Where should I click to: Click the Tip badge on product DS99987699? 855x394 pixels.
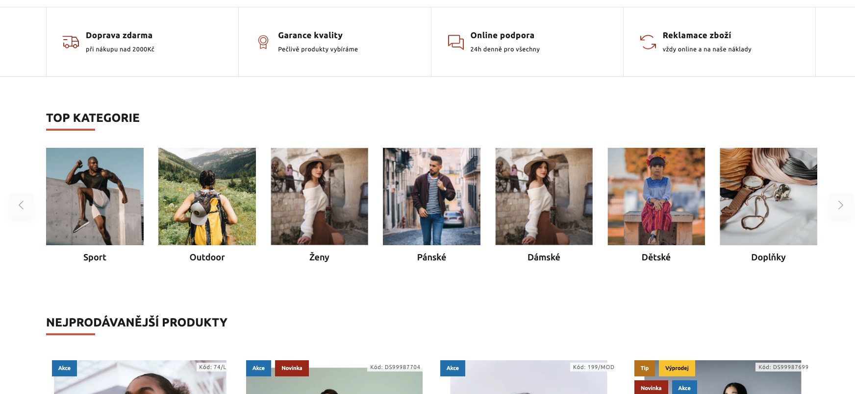(645, 368)
